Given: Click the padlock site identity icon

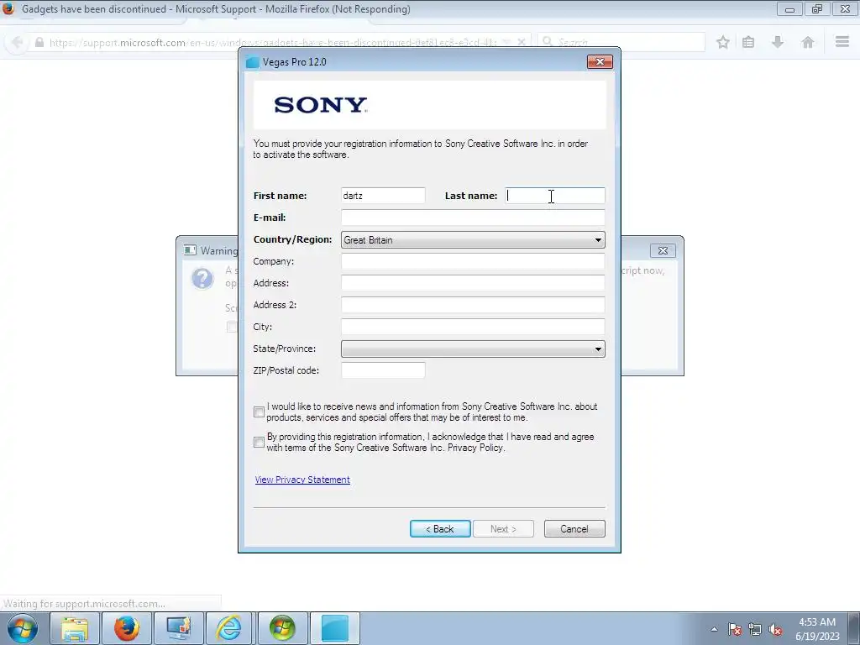Looking at the screenshot, I should pos(39,42).
